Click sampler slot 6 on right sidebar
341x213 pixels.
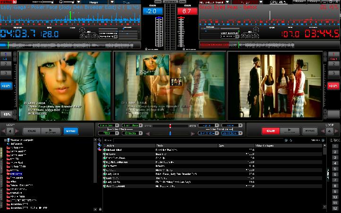coord(335,174)
